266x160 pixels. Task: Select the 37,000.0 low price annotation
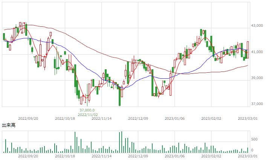click(x=87, y=110)
